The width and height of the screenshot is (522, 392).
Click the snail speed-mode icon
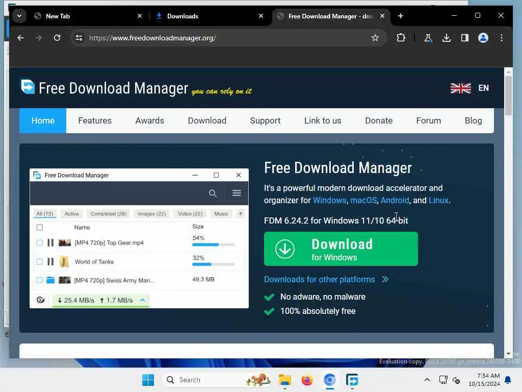[x=41, y=300]
